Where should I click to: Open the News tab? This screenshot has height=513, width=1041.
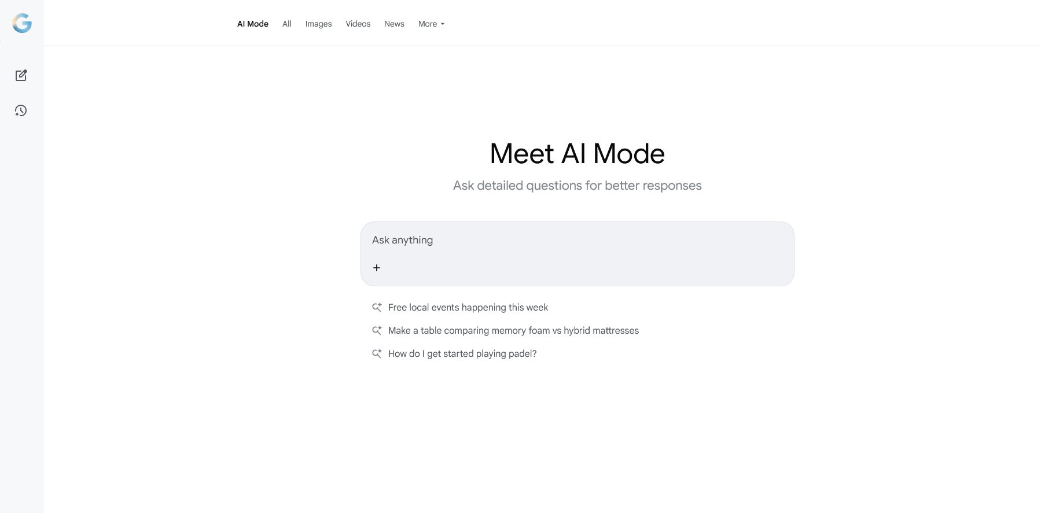395,24
